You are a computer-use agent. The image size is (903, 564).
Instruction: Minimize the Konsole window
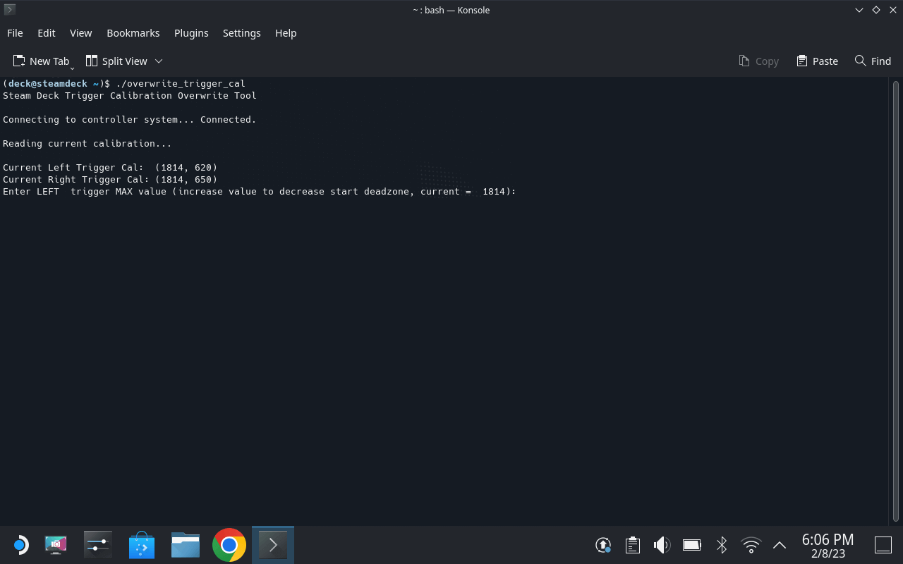point(859,10)
